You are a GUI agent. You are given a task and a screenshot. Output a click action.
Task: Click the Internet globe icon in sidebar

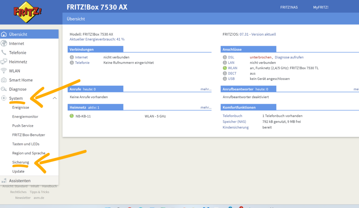tap(4, 43)
